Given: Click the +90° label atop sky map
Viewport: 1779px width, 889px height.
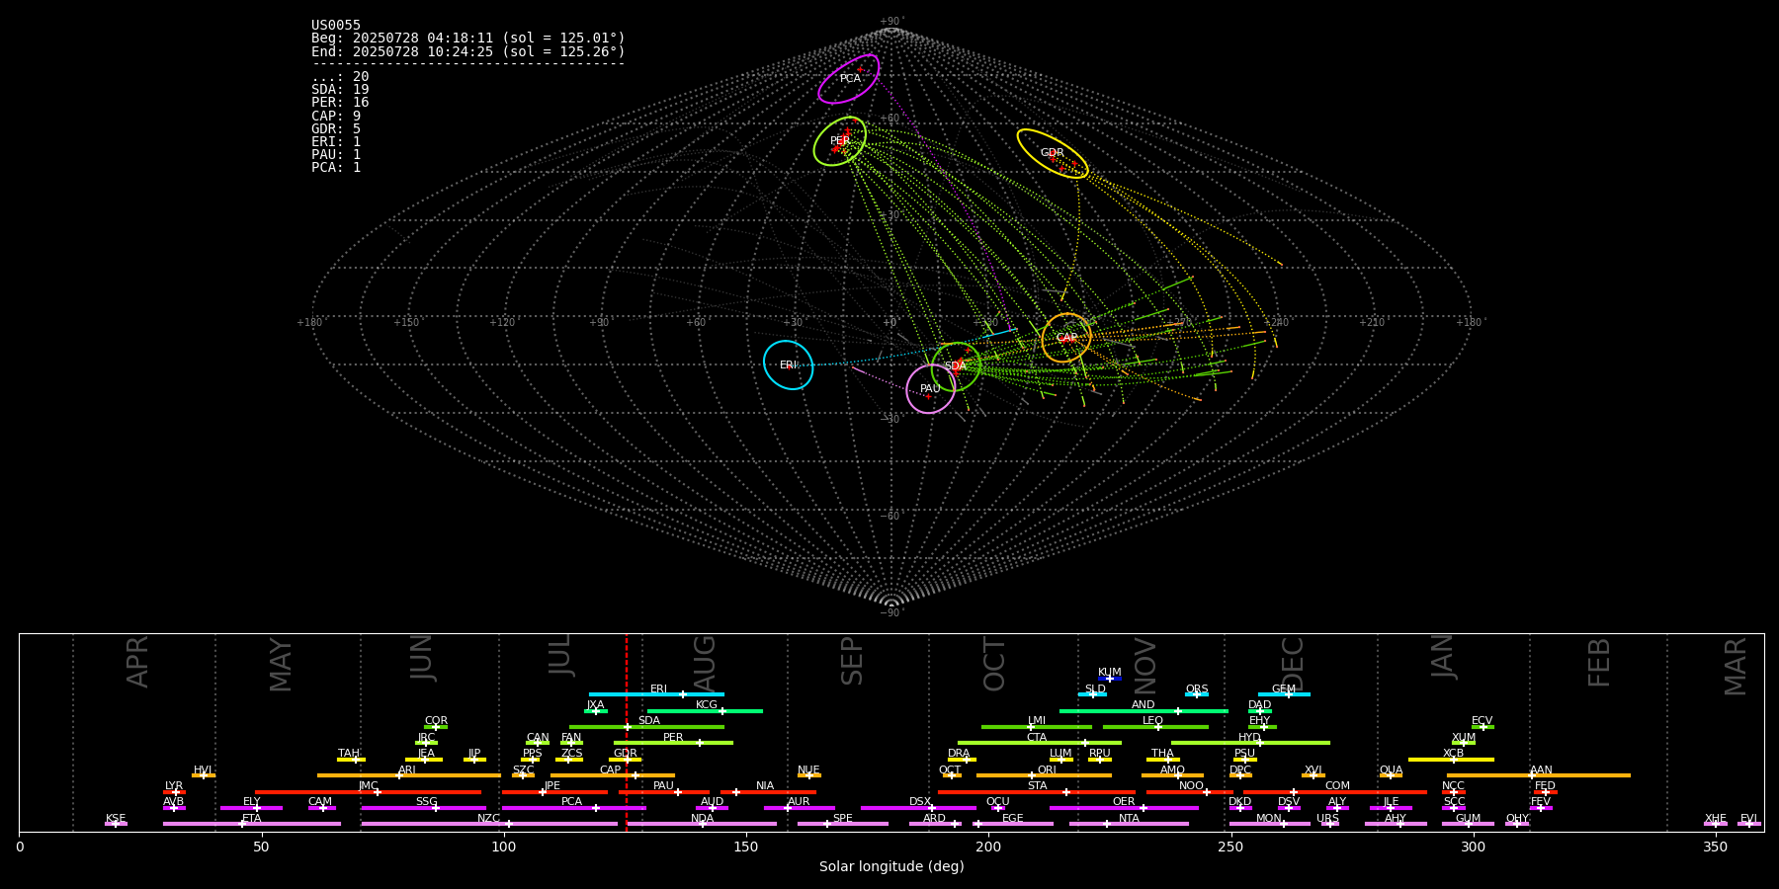Looking at the screenshot, I should [x=890, y=22].
